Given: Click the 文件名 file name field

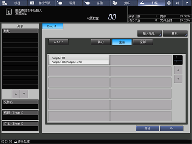Looking at the screenshot, I should point(20,104).
